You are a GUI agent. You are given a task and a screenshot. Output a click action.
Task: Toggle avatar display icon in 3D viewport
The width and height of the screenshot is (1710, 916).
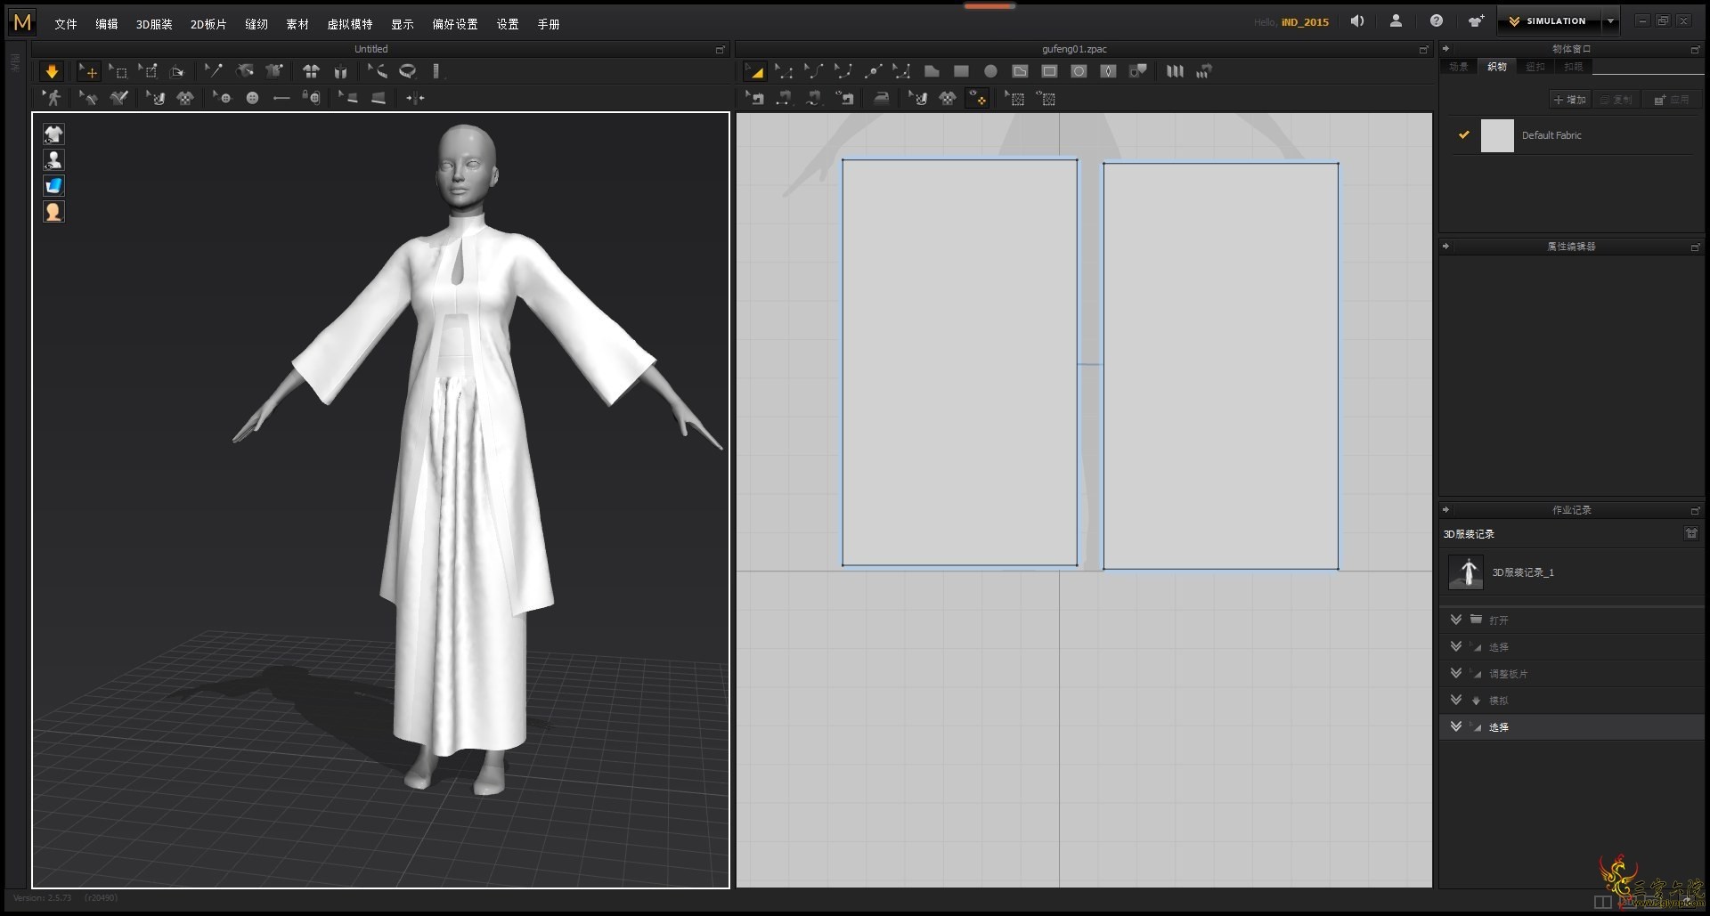click(53, 160)
